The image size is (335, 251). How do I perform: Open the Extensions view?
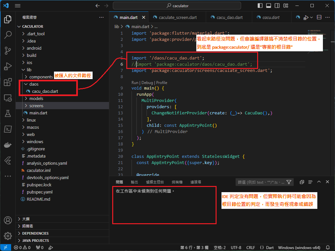[8, 82]
